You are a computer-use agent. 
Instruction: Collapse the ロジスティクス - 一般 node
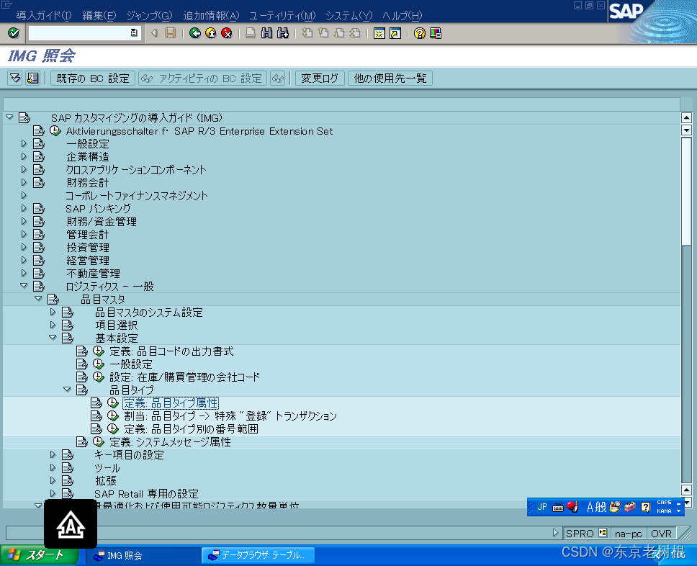click(x=24, y=286)
